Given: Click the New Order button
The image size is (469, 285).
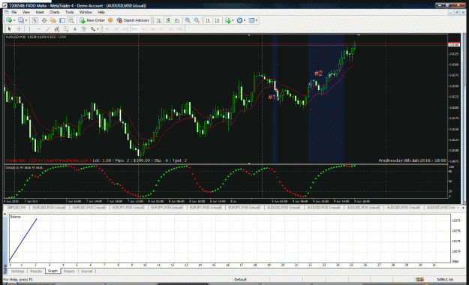Looking at the screenshot, I should pos(92,20).
